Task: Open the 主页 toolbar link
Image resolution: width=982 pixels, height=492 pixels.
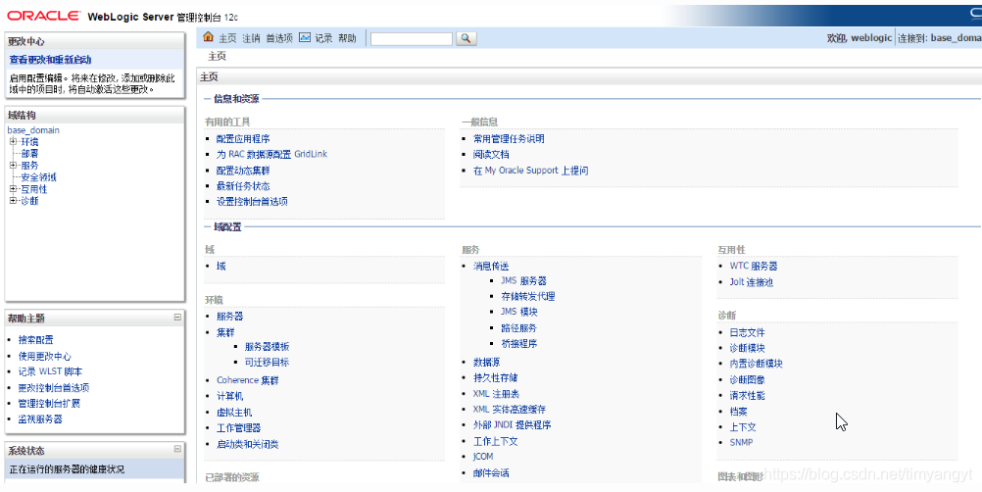Action: 227,38
